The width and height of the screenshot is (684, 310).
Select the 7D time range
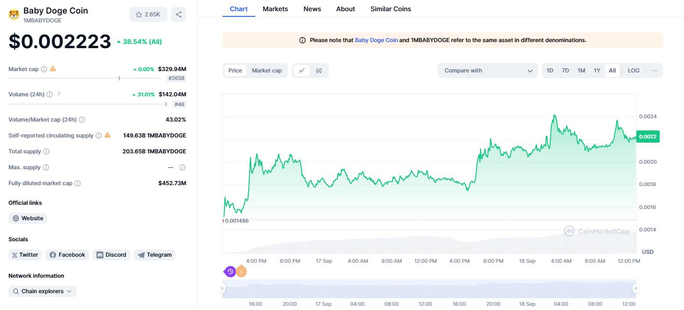tap(565, 71)
